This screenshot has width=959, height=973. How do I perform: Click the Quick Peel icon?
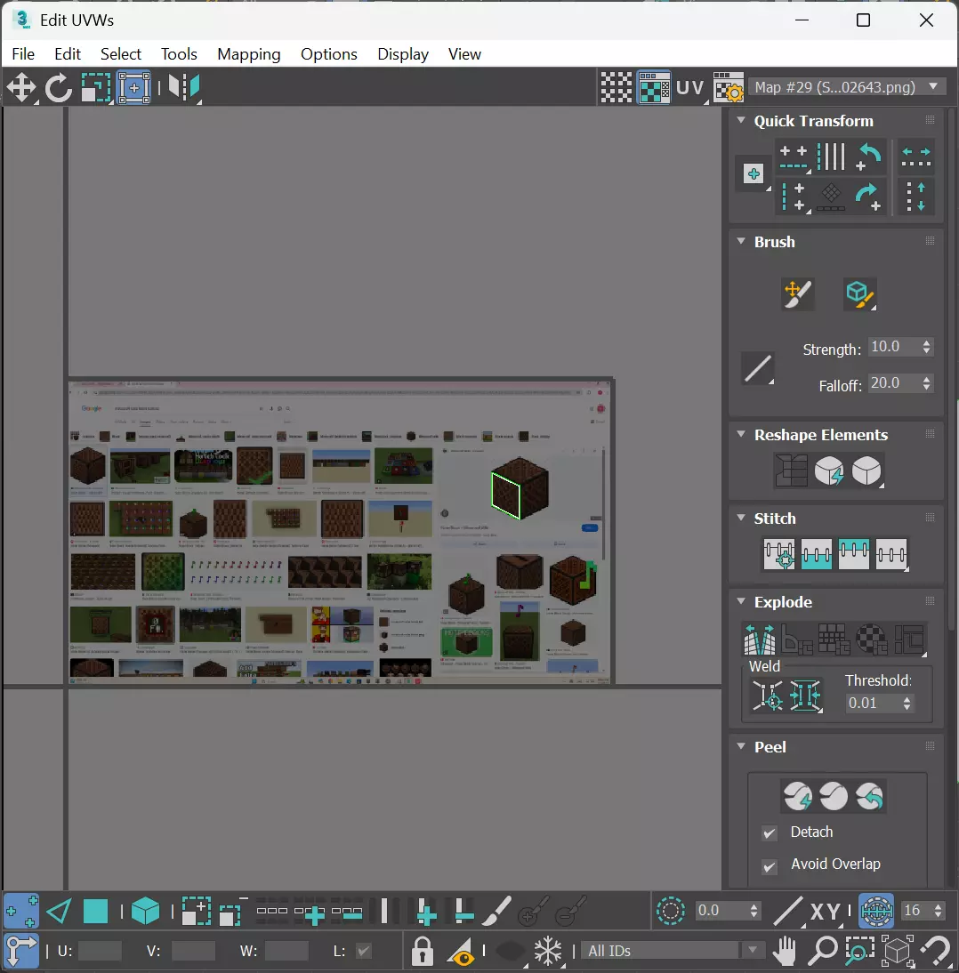point(798,797)
